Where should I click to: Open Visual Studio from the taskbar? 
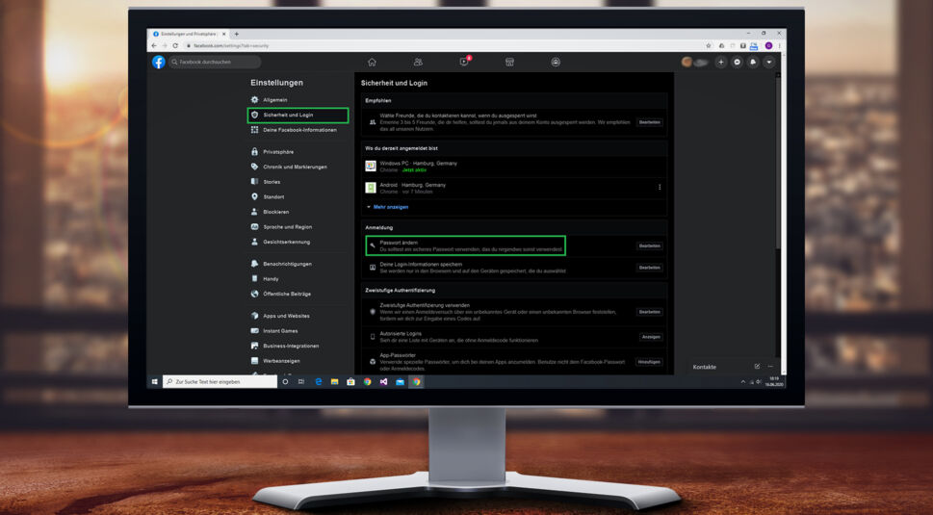point(384,382)
